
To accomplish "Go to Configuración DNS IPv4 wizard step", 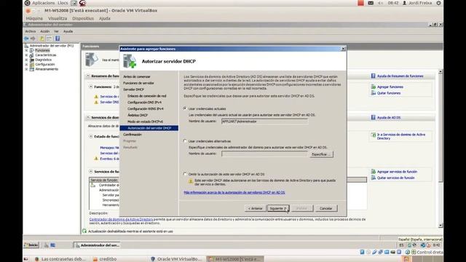I will 144,102.
